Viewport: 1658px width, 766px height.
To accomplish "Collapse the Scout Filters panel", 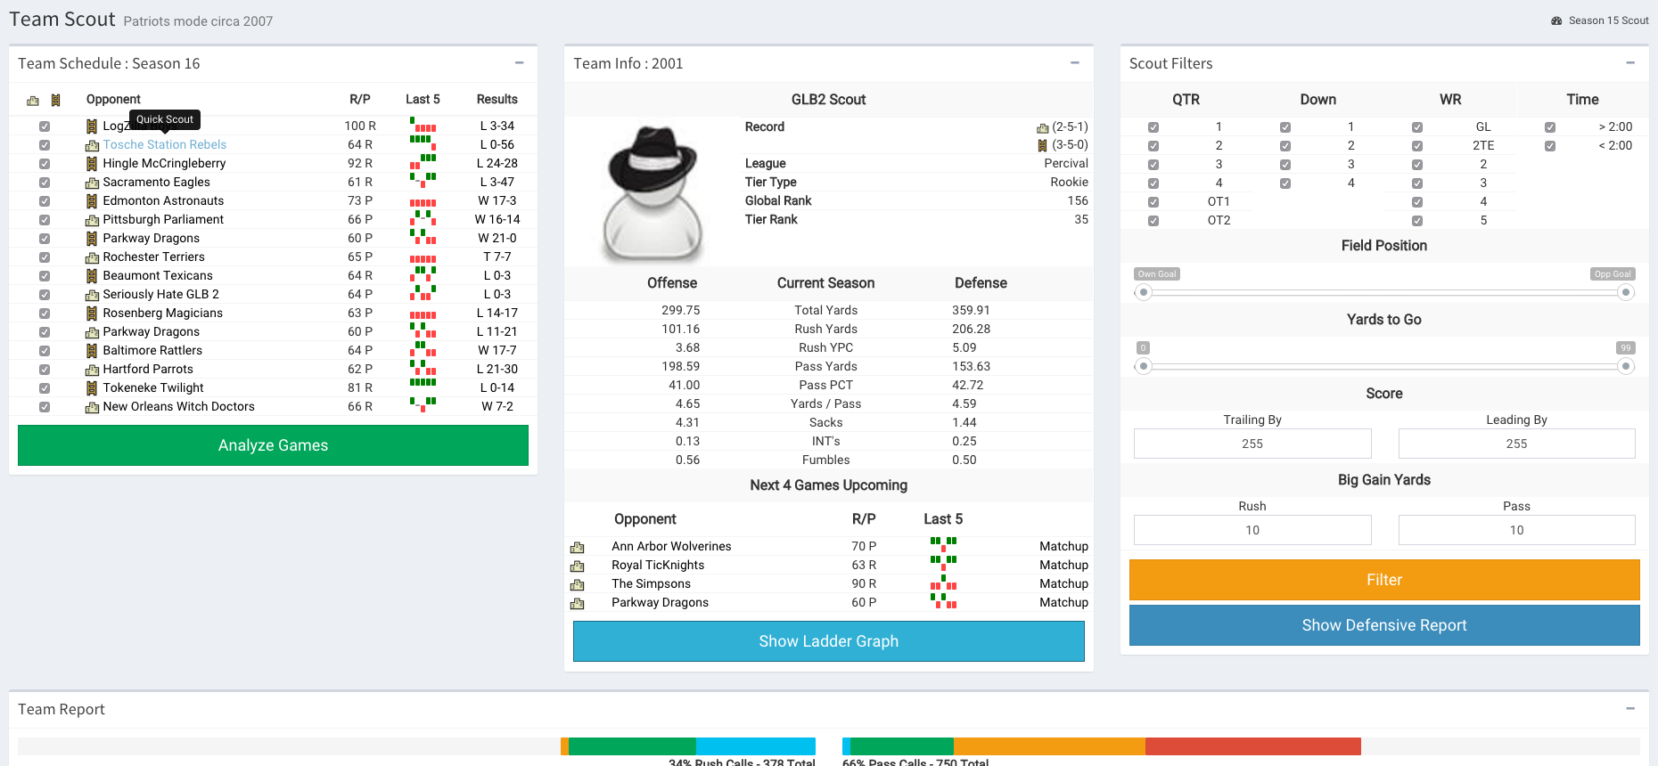I will coord(1630,63).
